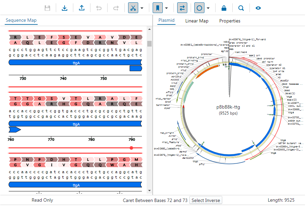The height and width of the screenshot is (208, 307).
Task: Click the Xhol cut site label
Action: 178,146
